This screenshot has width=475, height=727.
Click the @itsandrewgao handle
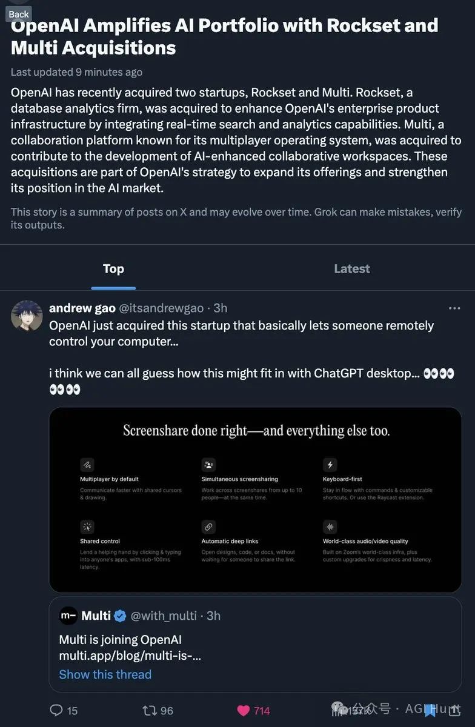coord(161,308)
